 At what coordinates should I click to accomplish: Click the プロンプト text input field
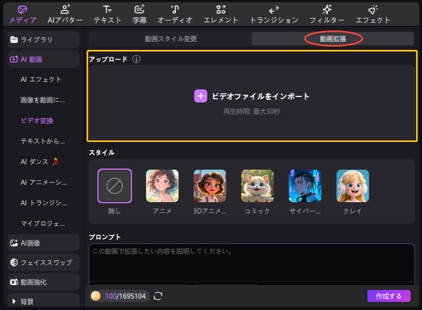coord(252,263)
